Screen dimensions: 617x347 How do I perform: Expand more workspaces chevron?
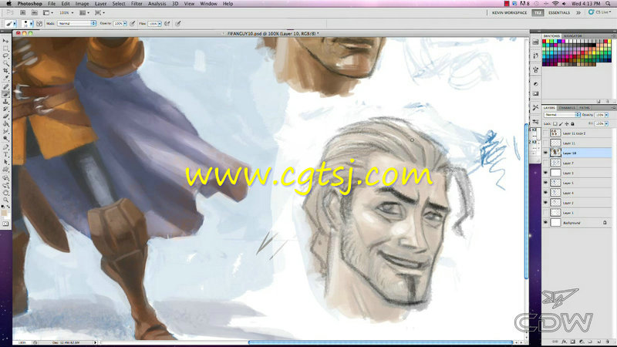click(x=578, y=12)
